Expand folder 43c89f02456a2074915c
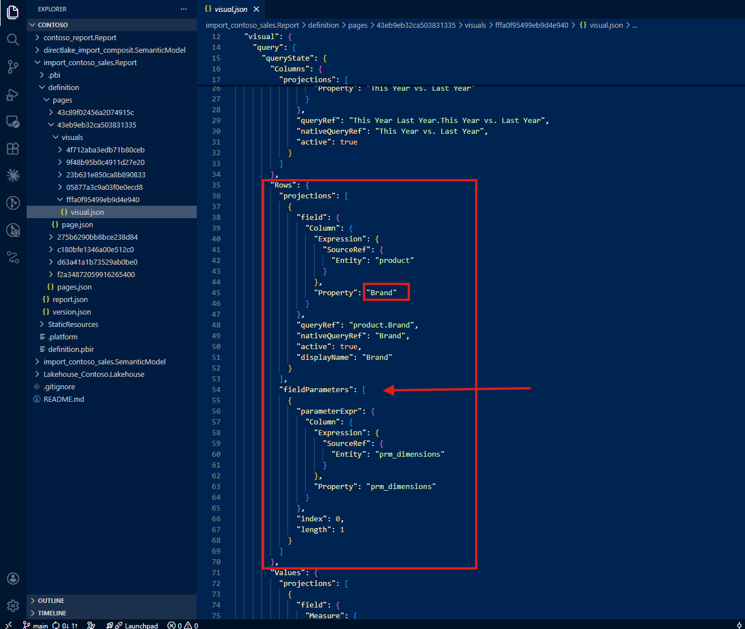 click(112, 112)
